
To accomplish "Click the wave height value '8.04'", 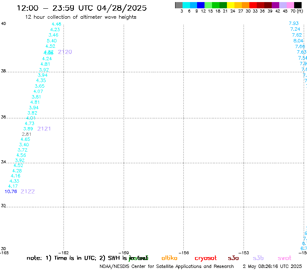I will click(x=298, y=41).
